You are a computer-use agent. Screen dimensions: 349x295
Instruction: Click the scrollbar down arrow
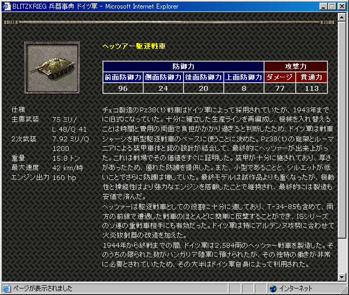[x=342, y=277]
